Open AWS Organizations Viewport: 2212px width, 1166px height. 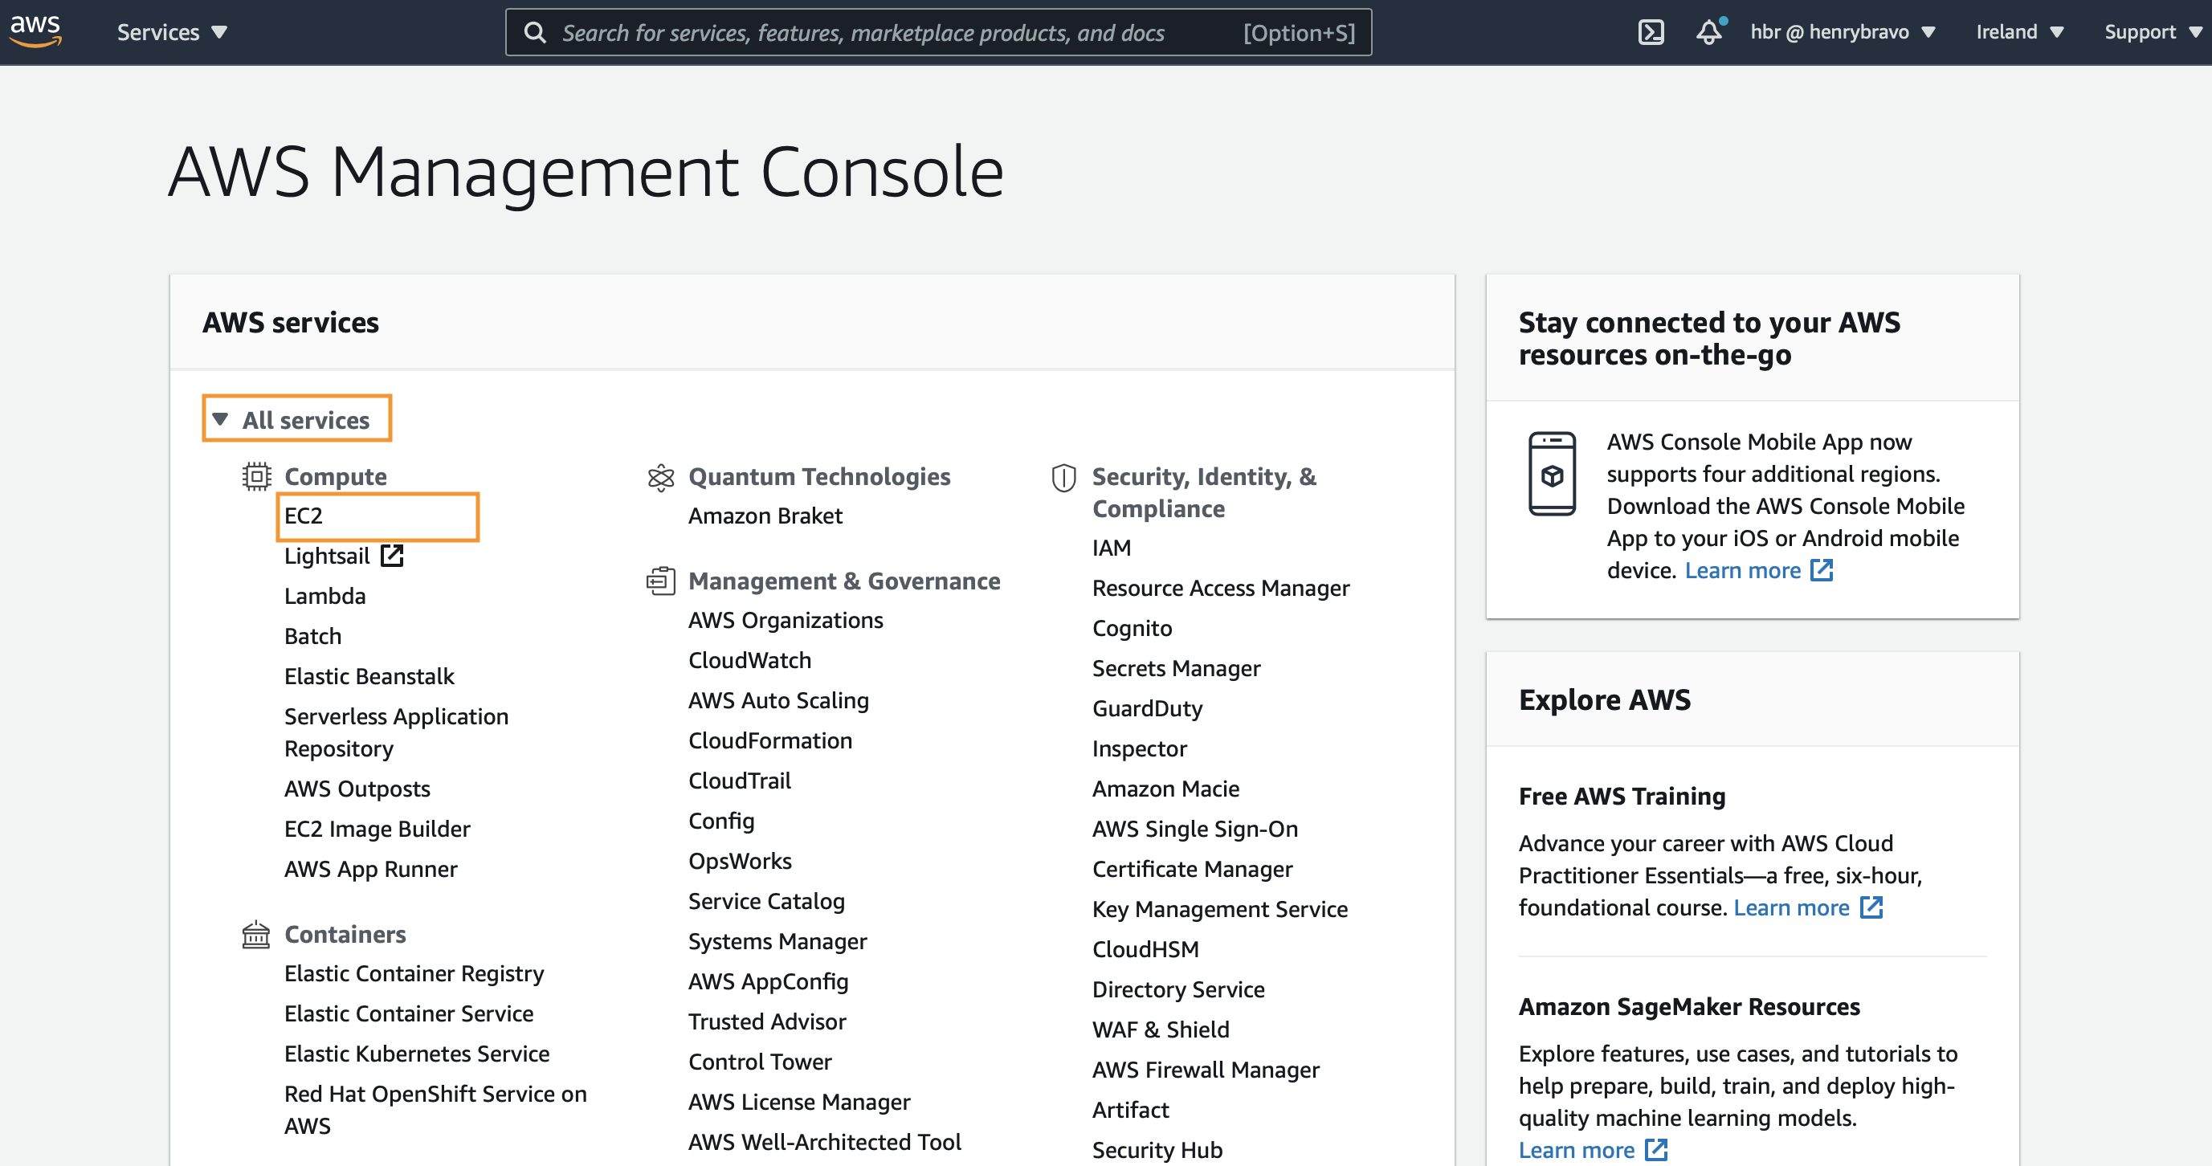pos(786,621)
